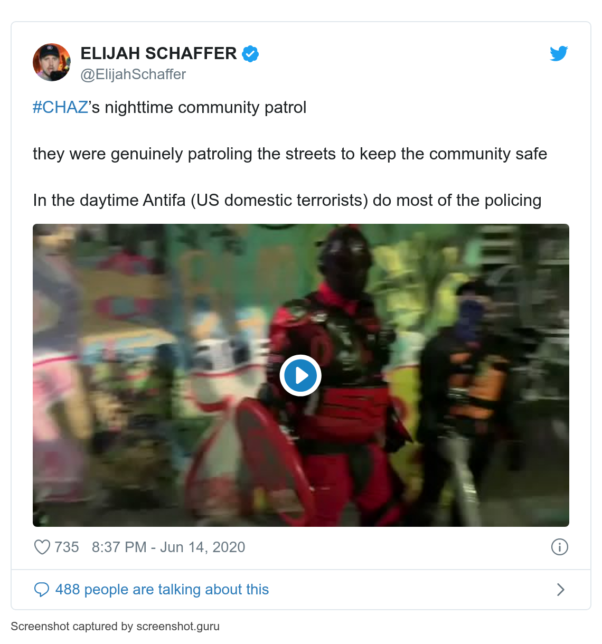
Task: Click the 8:37 PM - Jun 14, 2020 timestamp
Action: pyautogui.click(x=168, y=547)
